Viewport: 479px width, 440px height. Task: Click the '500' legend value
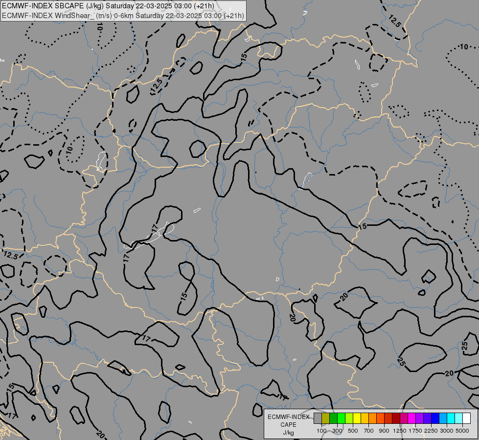[x=353, y=431]
